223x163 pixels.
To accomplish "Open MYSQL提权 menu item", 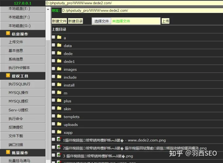I will (23, 101).
